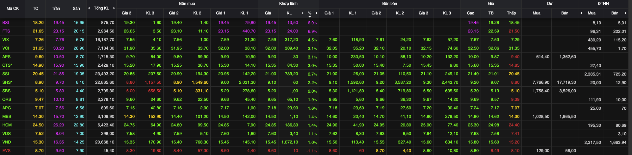Screen dimensions: 632x155
Task: Click FTS buy volume 440,70
Action: click(249, 31)
